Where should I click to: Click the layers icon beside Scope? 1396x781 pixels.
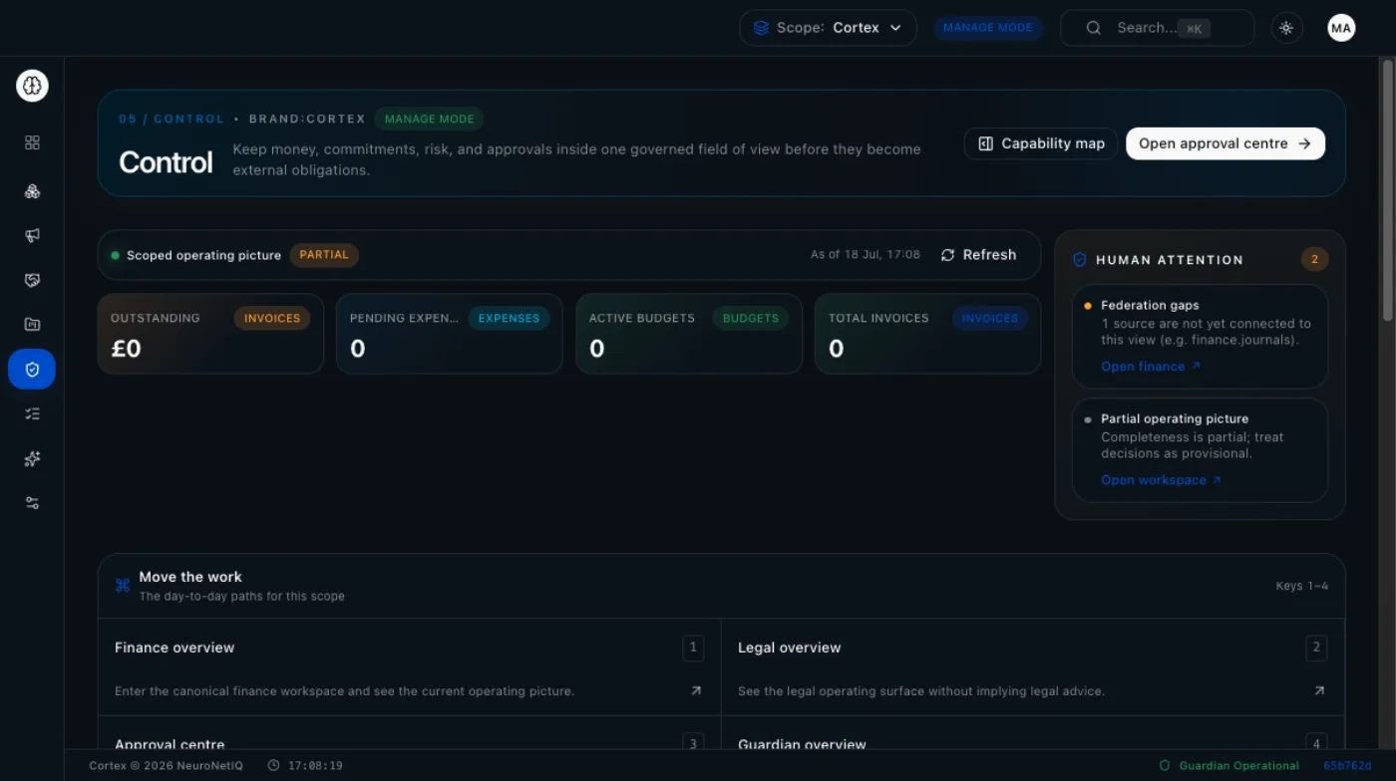click(x=761, y=28)
